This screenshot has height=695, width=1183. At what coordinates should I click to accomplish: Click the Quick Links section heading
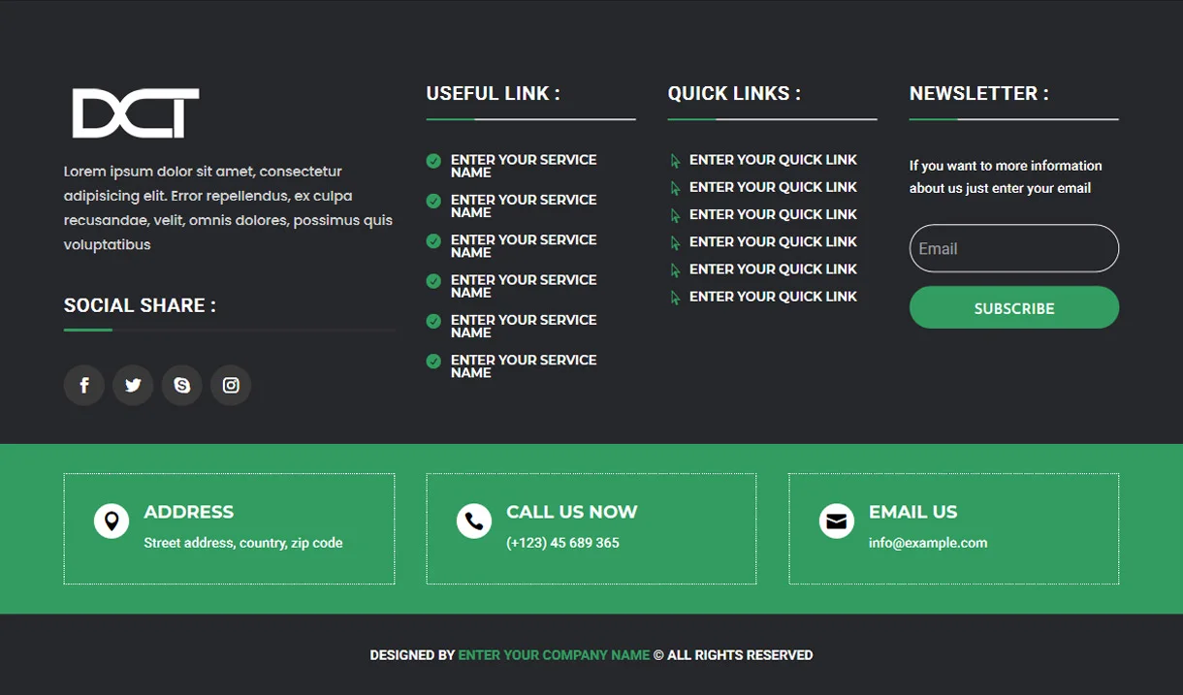tap(732, 93)
